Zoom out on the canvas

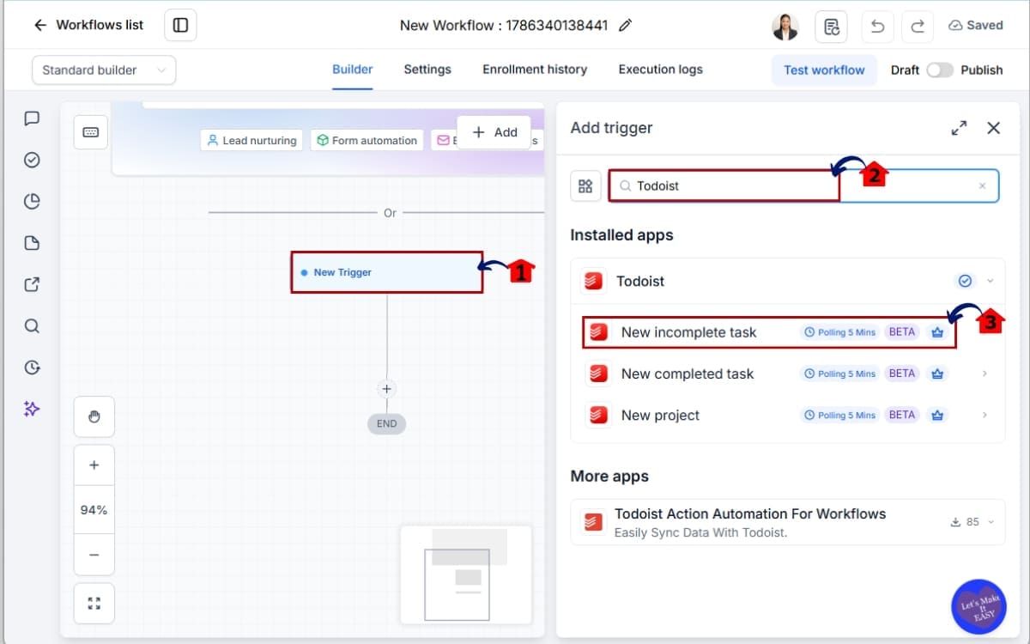point(94,555)
